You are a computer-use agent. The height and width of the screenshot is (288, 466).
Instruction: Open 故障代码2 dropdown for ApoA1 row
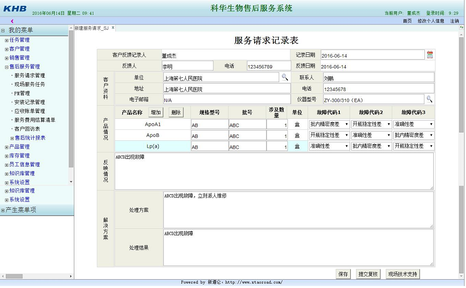[371, 124]
